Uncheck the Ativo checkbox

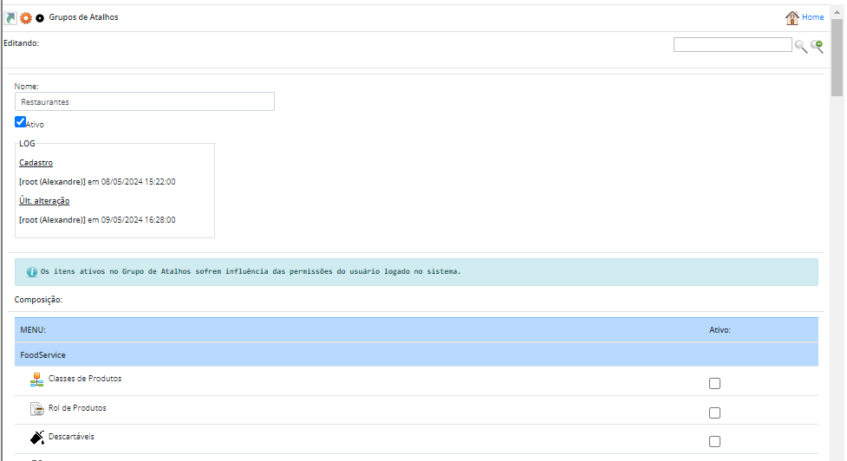pos(21,122)
